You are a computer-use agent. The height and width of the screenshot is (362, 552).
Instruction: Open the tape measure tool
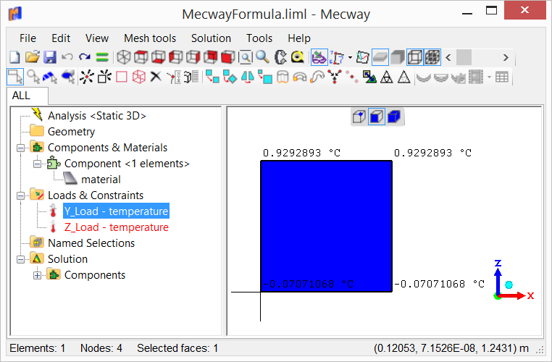click(298, 57)
